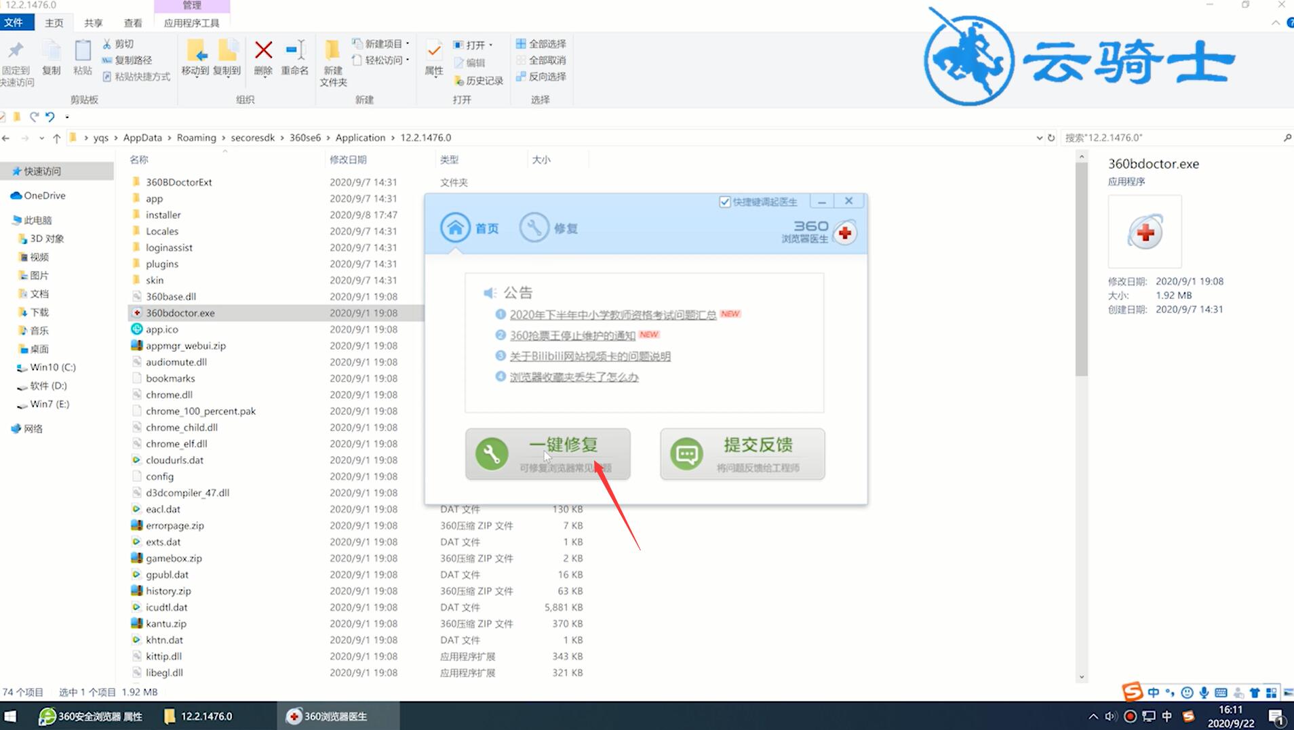Screen dimensions: 1294x730
Task: Click Invert selection in ribbon
Action: tap(541, 77)
